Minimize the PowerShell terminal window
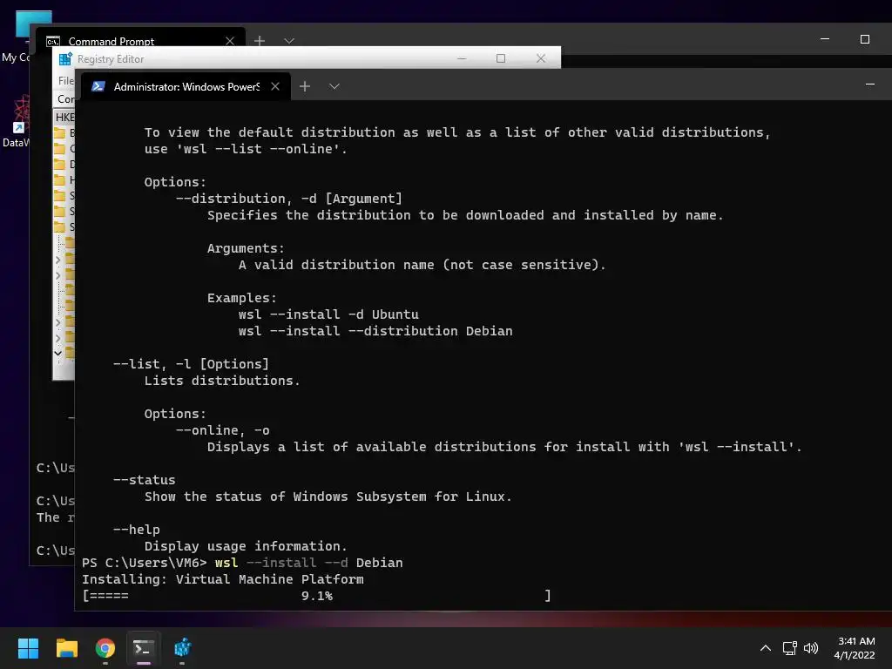This screenshot has height=669, width=892. (870, 84)
